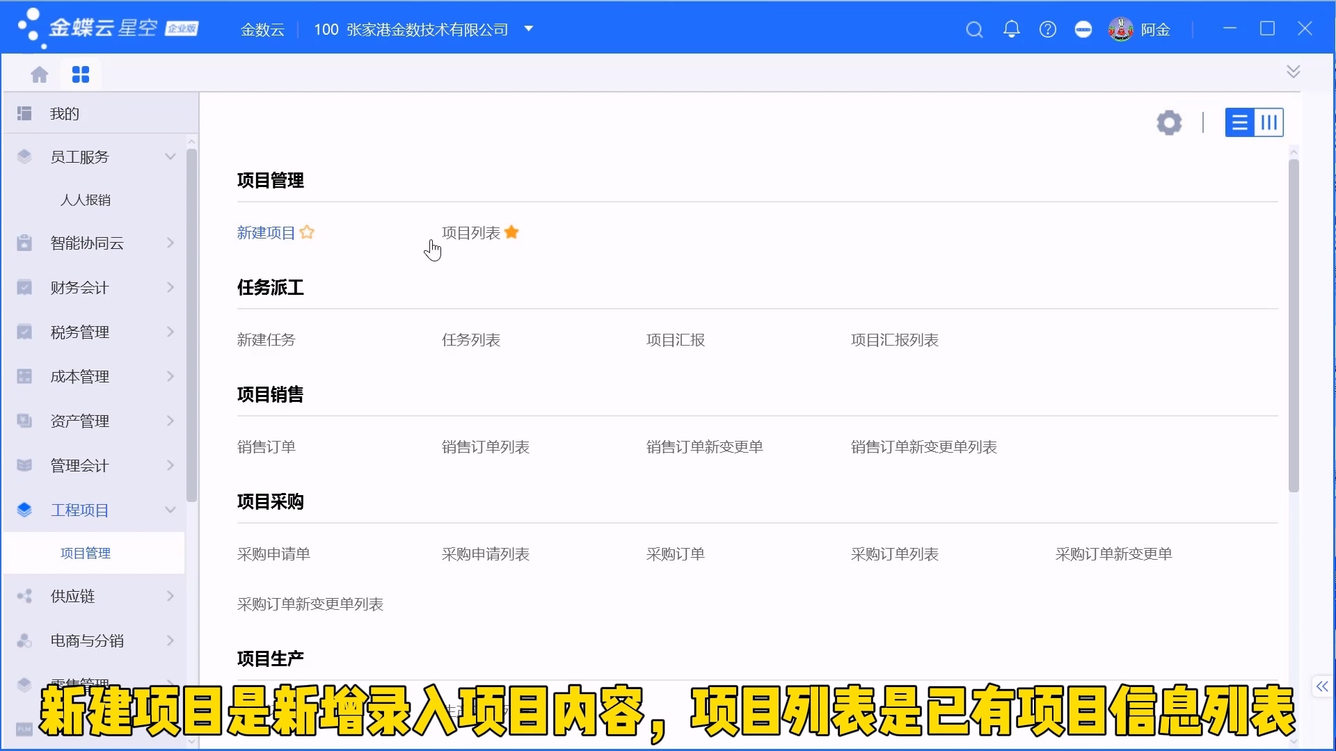Open 采购订单 link
The image size is (1336, 751).
[x=676, y=554]
